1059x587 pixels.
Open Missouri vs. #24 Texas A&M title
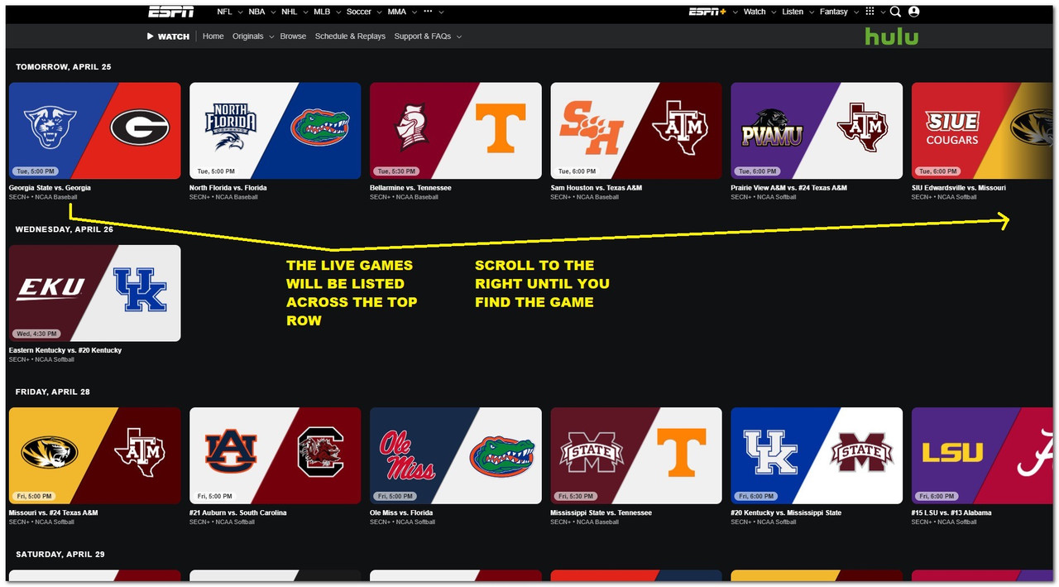pos(53,512)
